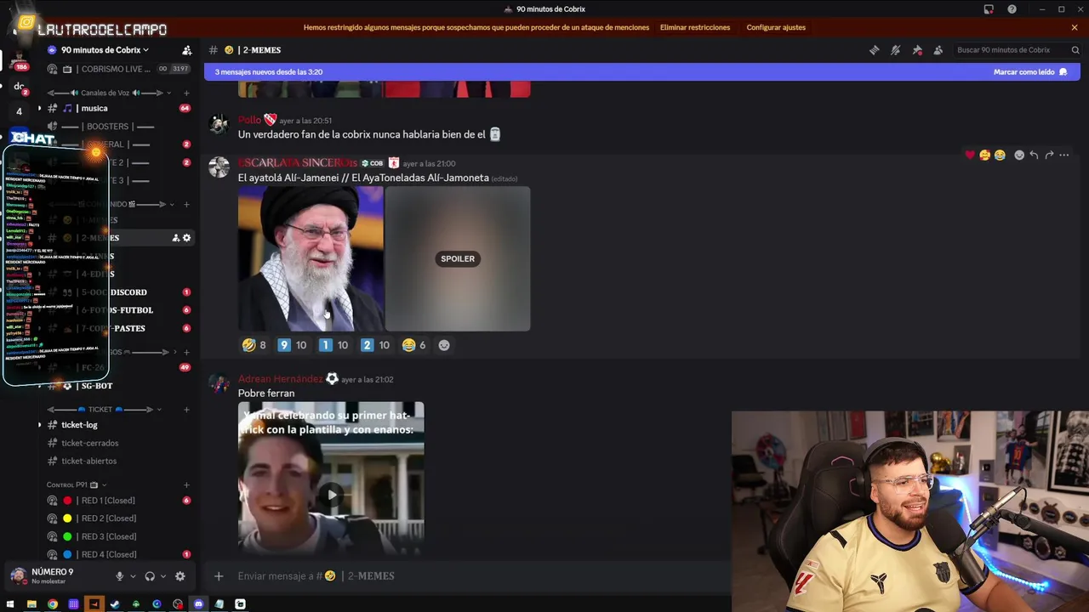Open more options three dots on message
This screenshot has width=1089, height=612.
click(x=1064, y=155)
